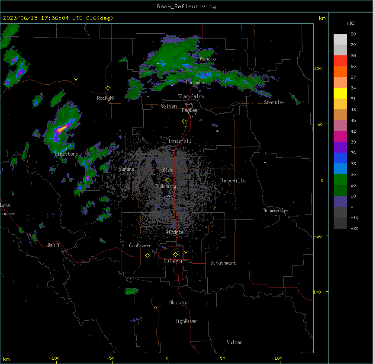This screenshot has width=373, height=364.
Task: Click the Calgary city label
Action: 173,261
